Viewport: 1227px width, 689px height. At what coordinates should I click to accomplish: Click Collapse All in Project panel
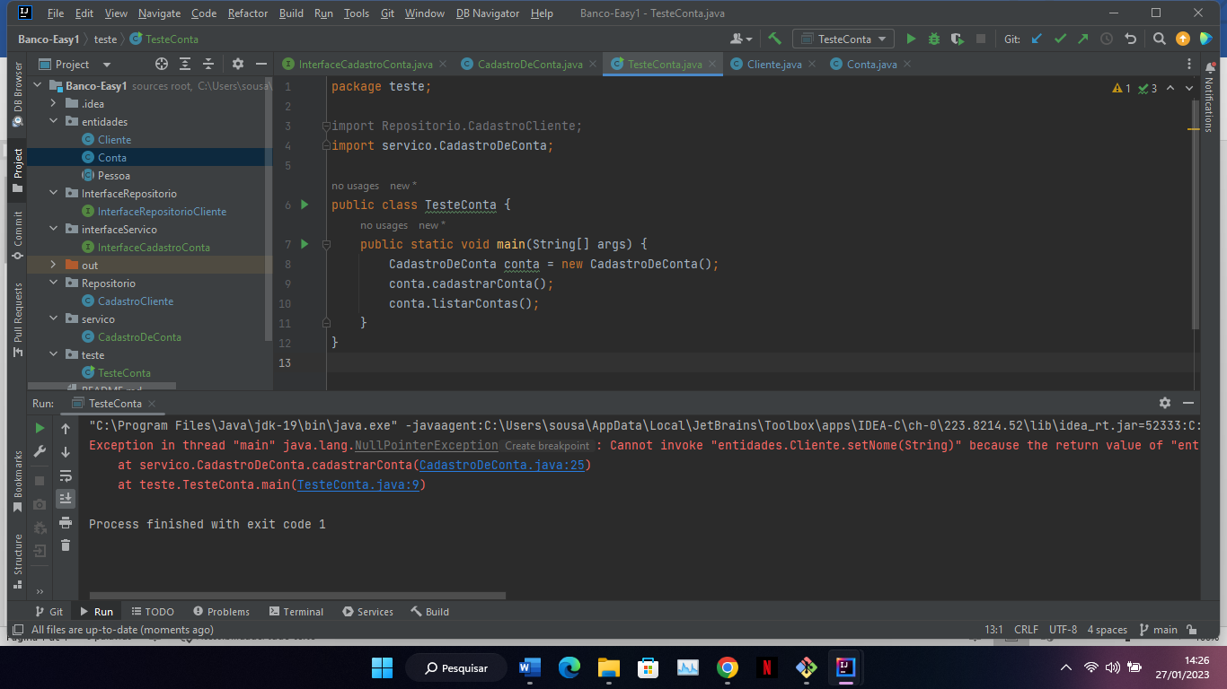(x=208, y=65)
